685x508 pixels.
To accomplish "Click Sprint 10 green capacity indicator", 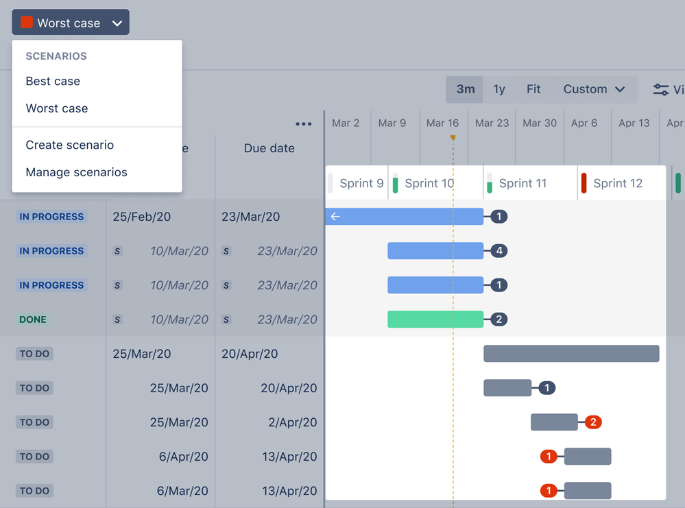I will click(396, 183).
